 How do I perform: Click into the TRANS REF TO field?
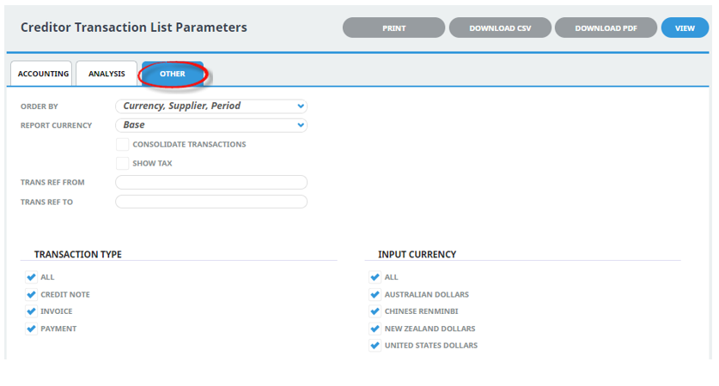(211, 202)
